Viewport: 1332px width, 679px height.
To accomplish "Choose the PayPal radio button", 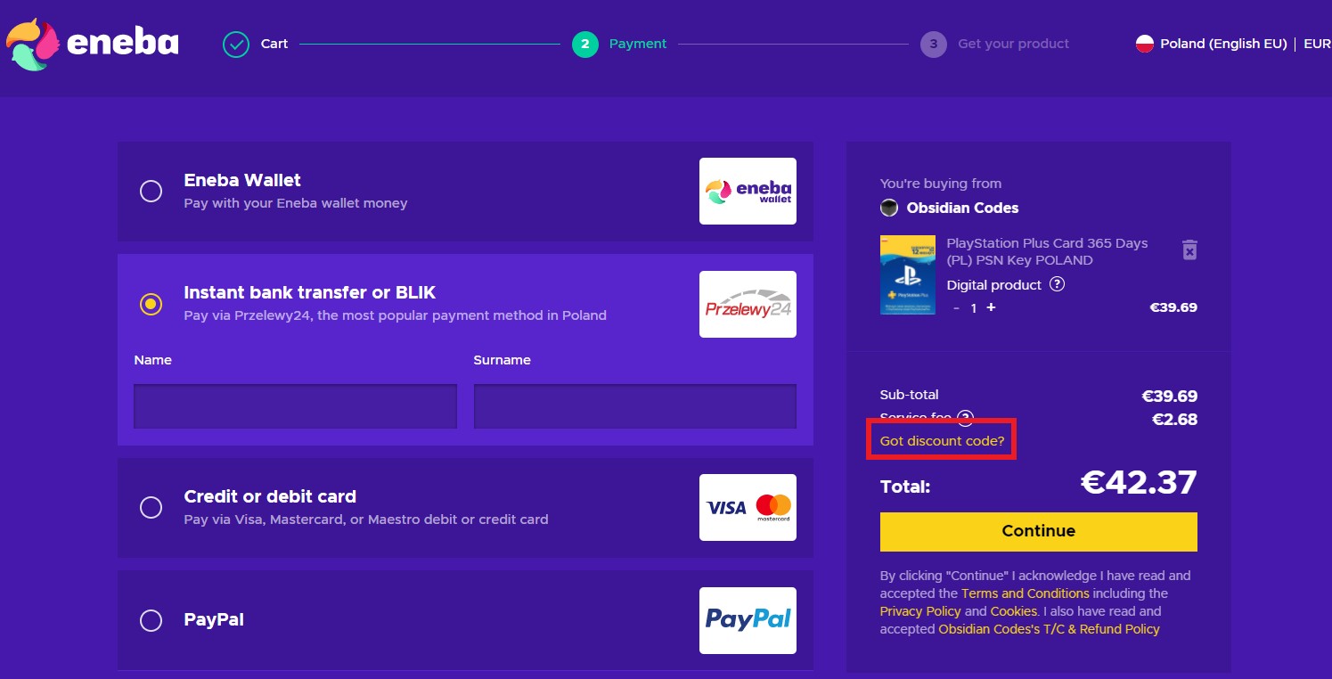I will click(151, 620).
